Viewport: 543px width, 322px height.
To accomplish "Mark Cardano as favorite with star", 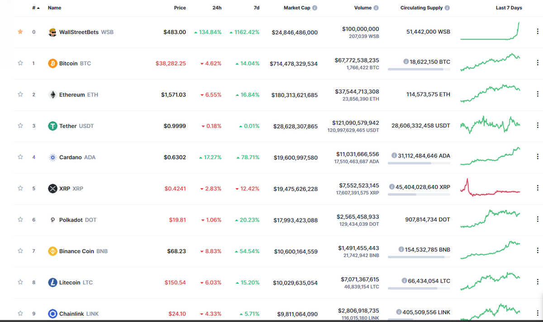I will click(20, 157).
